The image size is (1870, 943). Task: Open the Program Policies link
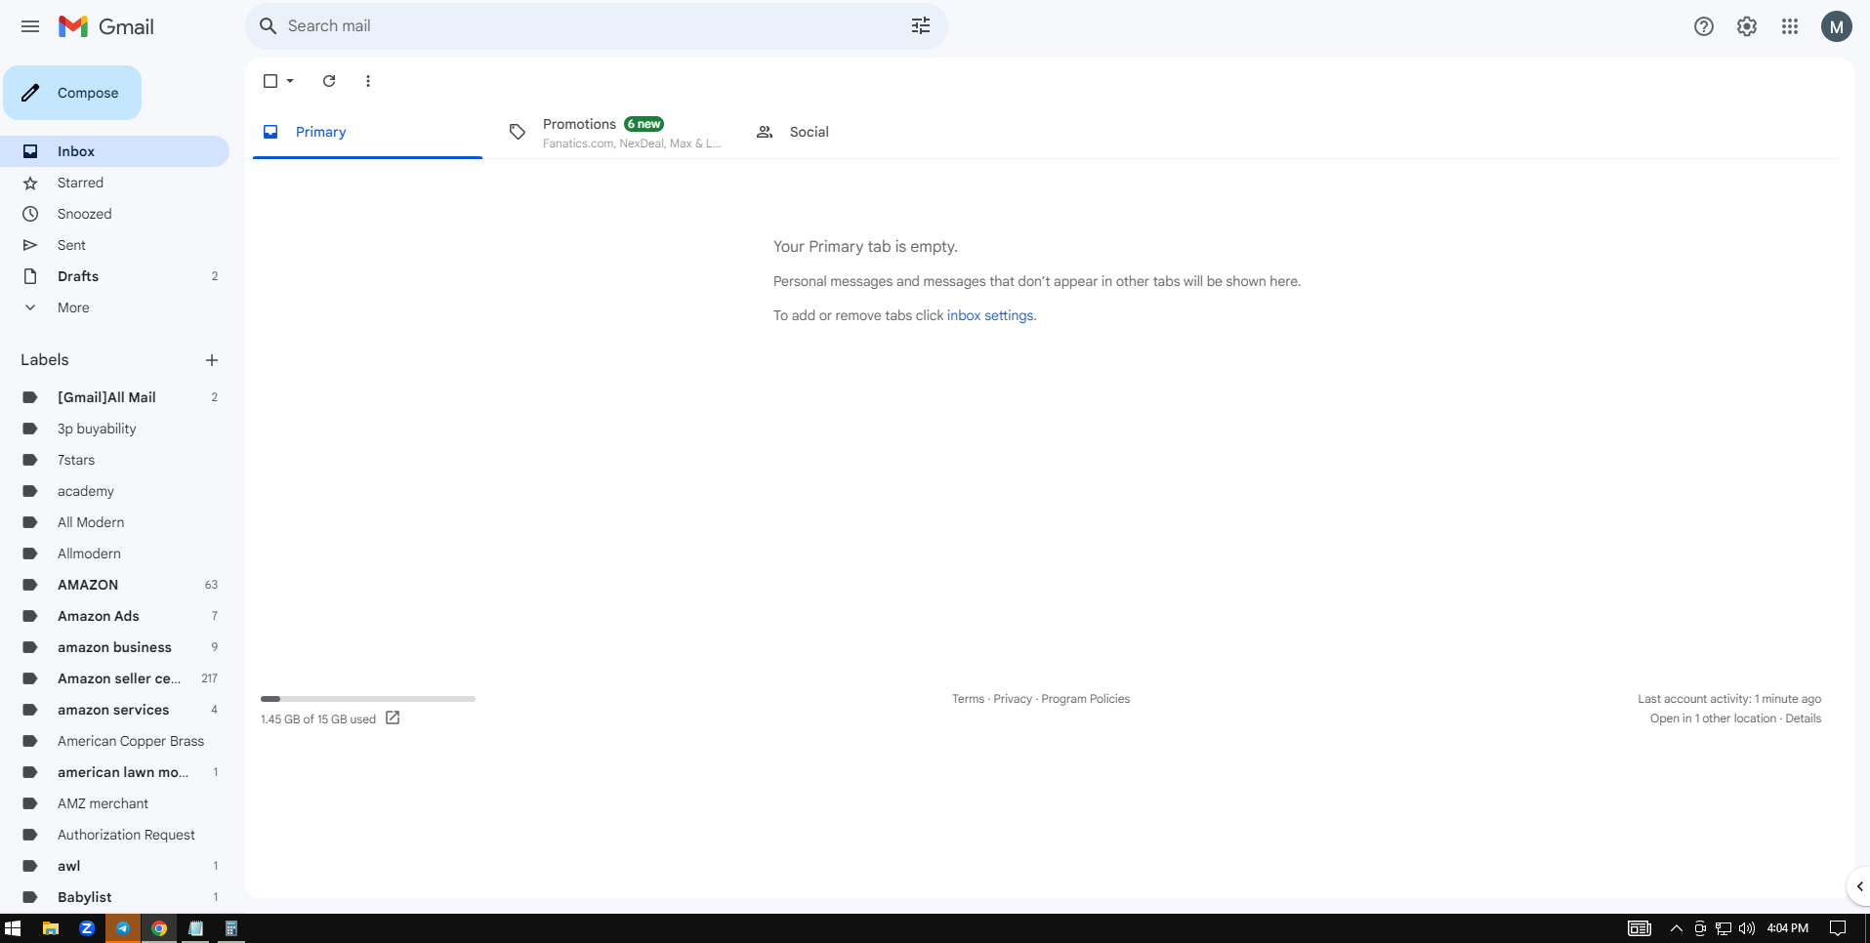coord(1085,699)
